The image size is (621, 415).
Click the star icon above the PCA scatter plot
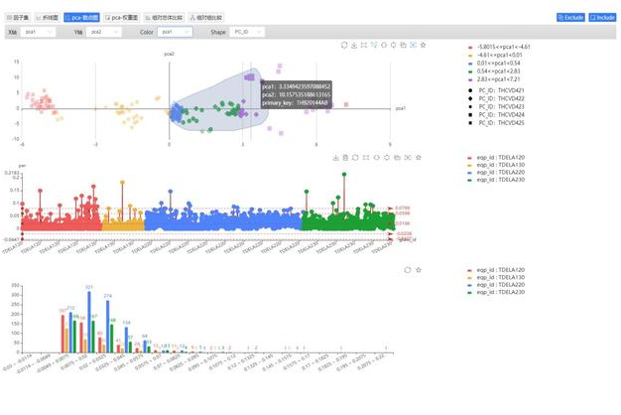[x=424, y=46]
